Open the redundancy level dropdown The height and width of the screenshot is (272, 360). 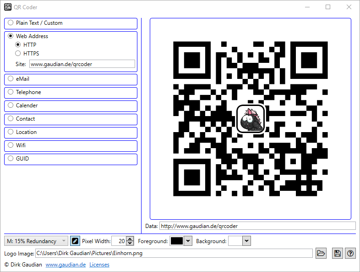tap(36, 241)
